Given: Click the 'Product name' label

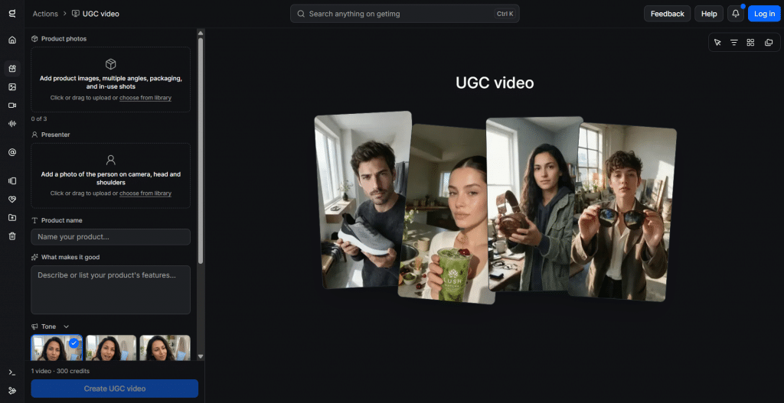Looking at the screenshot, I should point(61,220).
